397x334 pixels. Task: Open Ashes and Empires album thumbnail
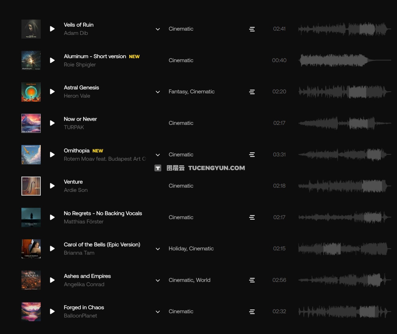coord(31,280)
